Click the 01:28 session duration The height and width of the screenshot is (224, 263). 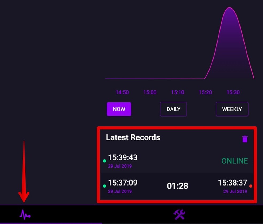[177, 186]
